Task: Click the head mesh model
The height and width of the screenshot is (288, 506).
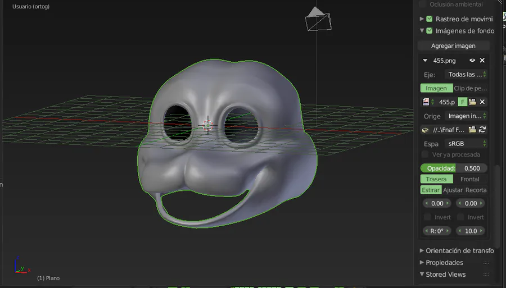Action: click(x=227, y=143)
